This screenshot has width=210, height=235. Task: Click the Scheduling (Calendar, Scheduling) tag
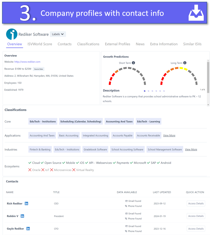pos(81,121)
